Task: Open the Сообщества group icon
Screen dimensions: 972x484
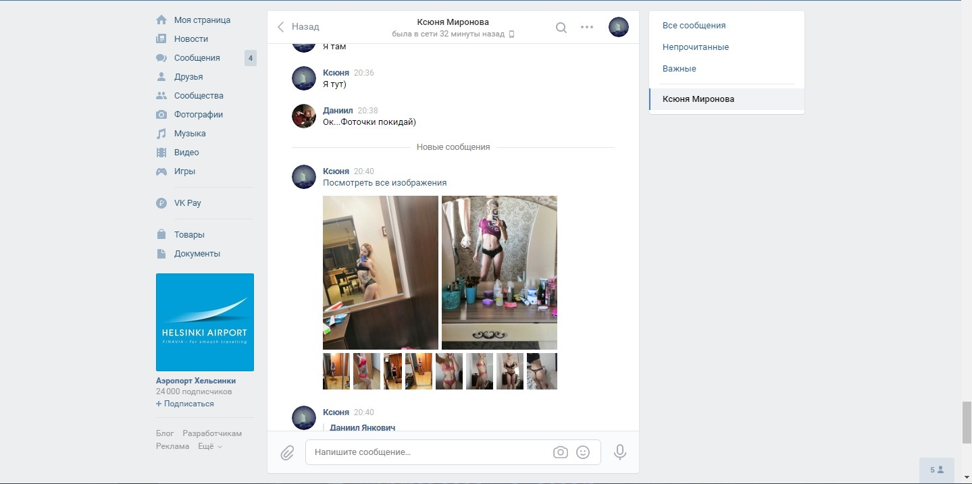Action: (161, 95)
